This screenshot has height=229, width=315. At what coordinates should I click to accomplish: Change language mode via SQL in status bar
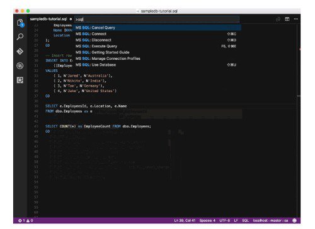[x=245, y=220]
